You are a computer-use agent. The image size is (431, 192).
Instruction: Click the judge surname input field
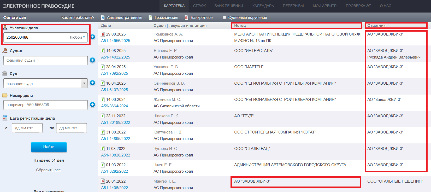[x=45, y=60]
